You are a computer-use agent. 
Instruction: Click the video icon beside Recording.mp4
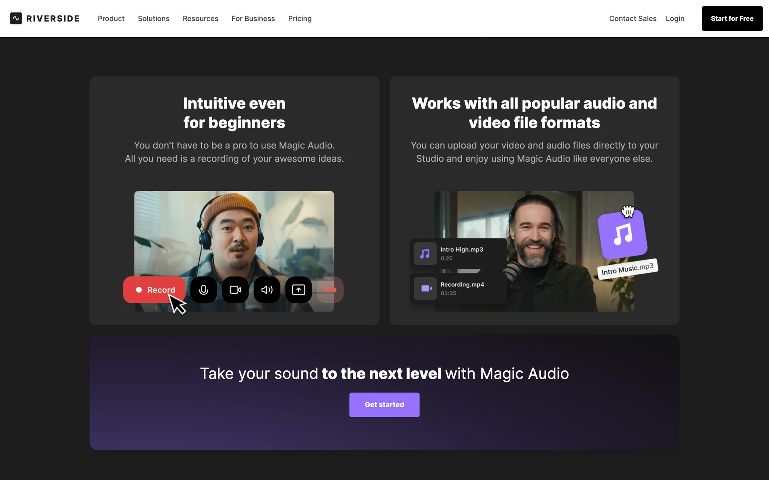click(425, 288)
